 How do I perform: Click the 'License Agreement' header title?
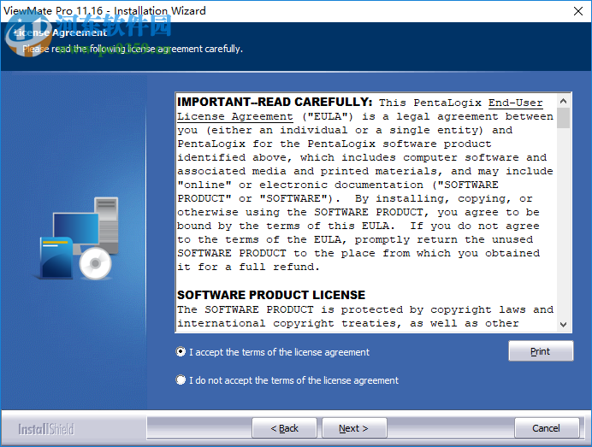click(61, 32)
